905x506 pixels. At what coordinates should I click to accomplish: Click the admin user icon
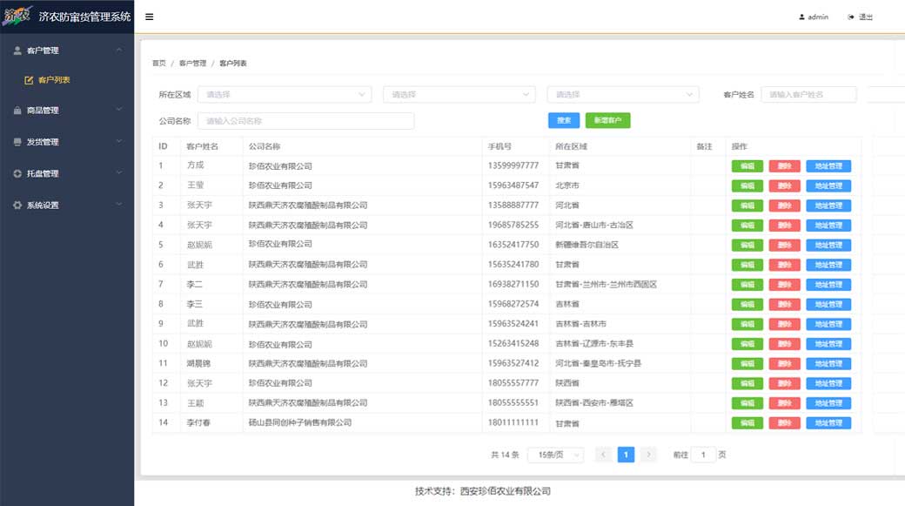click(801, 17)
